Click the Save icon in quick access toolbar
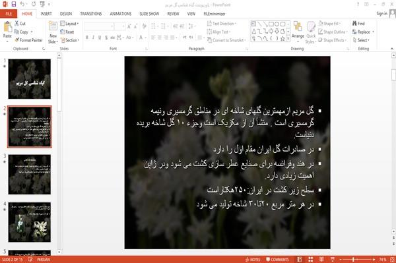This screenshot has width=396, height=263. pos(14,4)
